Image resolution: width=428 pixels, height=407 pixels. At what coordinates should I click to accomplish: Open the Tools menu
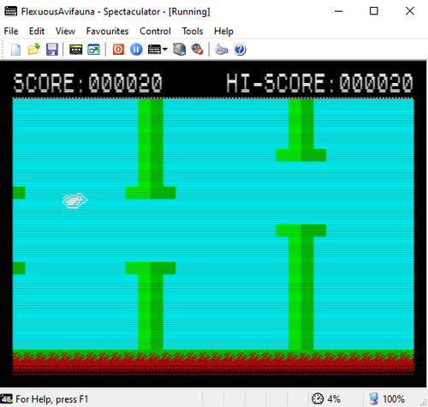(x=193, y=31)
